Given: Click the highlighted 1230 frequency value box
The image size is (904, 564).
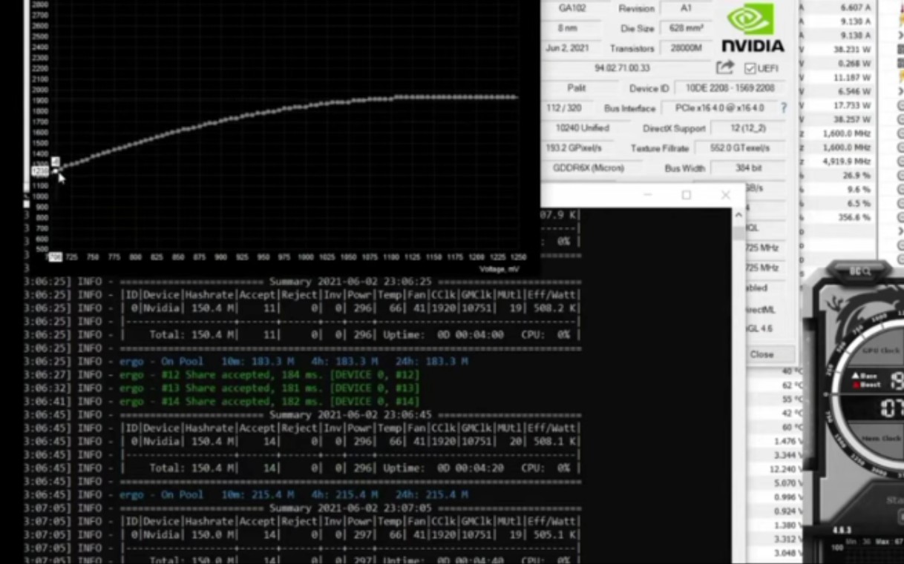Looking at the screenshot, I should (39, 171).
